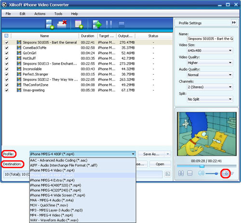
Task: Choose WAV - Waveform Audio profile
Action: click(82, 220)
